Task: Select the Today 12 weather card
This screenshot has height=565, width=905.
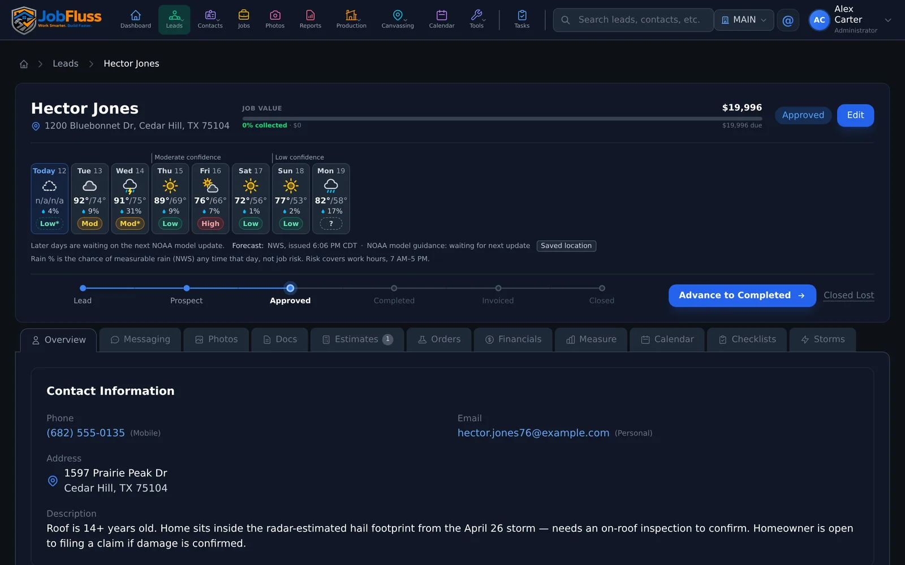Action: (49, 198)
